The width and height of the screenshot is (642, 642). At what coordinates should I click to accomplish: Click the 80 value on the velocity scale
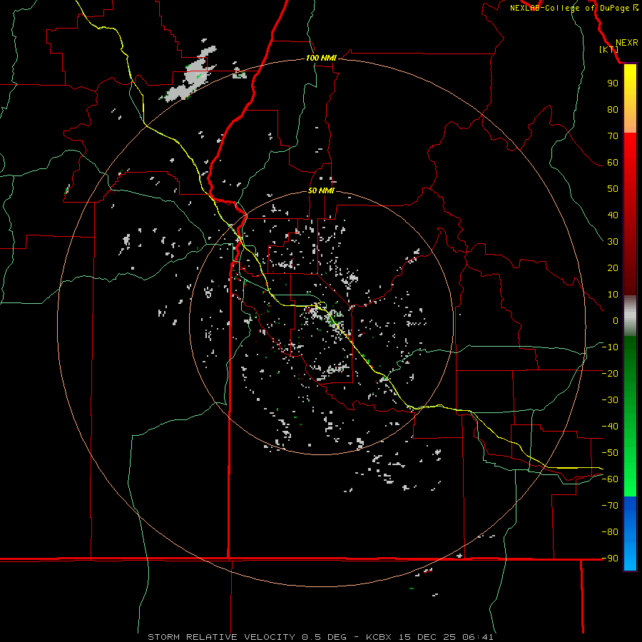point(613,110)
